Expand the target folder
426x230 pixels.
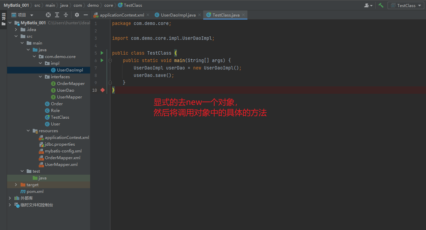pyautogui.click(x=16, y=185)
